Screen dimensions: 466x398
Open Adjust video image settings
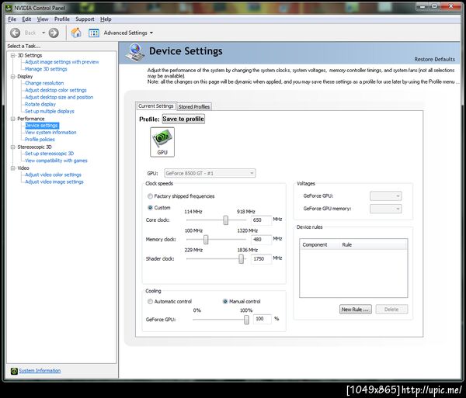point(54,182)
